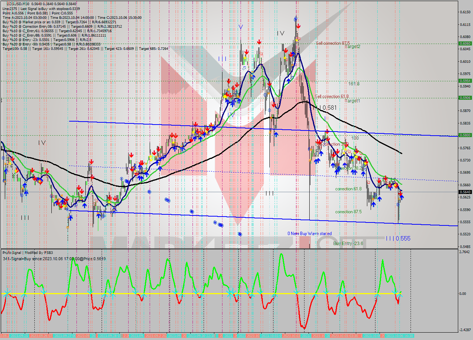
Task: Click the red Sell arrow above the highest peak
Action: tap(298, 26)
